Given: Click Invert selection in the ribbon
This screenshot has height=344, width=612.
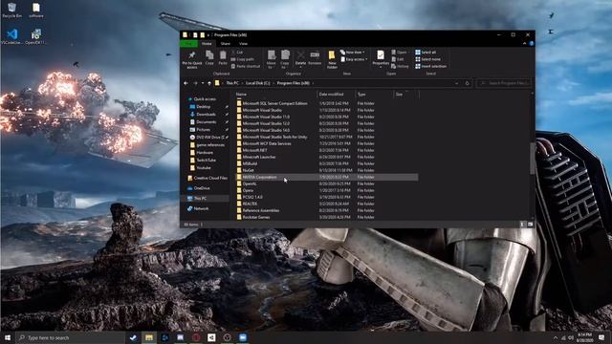Looking at the screenshot, I should pyautogui.click(x=431, y=66).
